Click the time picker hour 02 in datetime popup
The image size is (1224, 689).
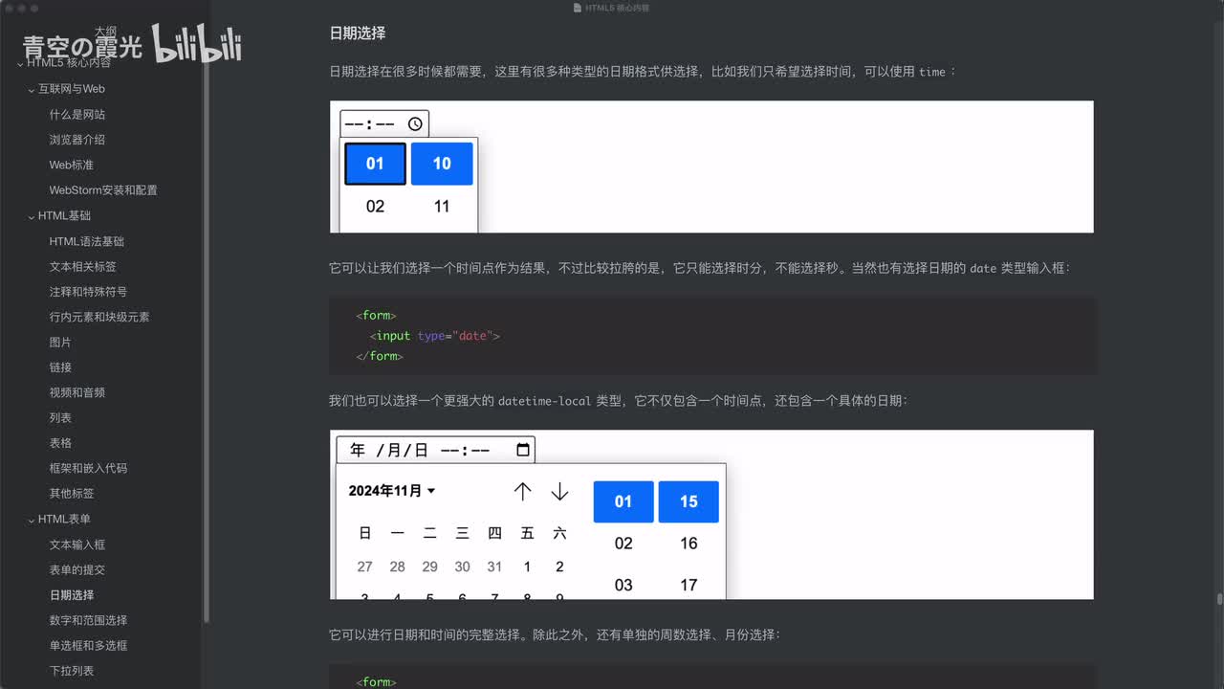[x=623, y=544]
